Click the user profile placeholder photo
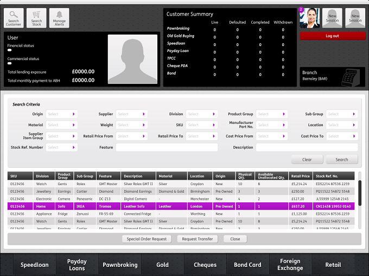The height and width of the screenshot is (276, 369). tap(132, 59)
